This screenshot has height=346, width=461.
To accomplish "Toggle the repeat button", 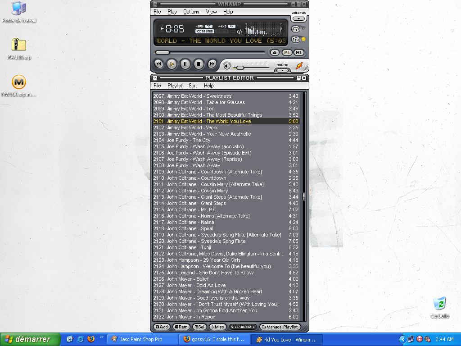I will tap(296, 29).
